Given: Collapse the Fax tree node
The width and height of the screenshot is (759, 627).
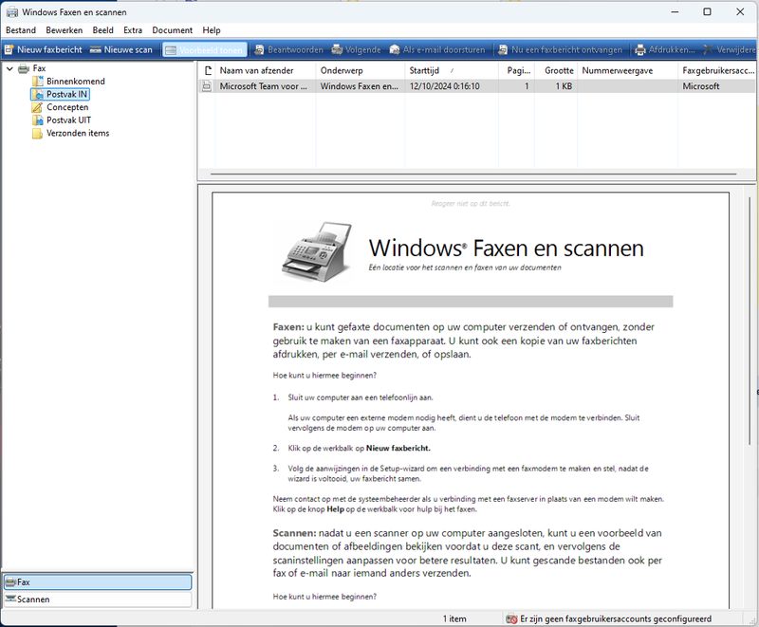Looking at the screenshot, I should pyautogui.click(x=9, y=68).
